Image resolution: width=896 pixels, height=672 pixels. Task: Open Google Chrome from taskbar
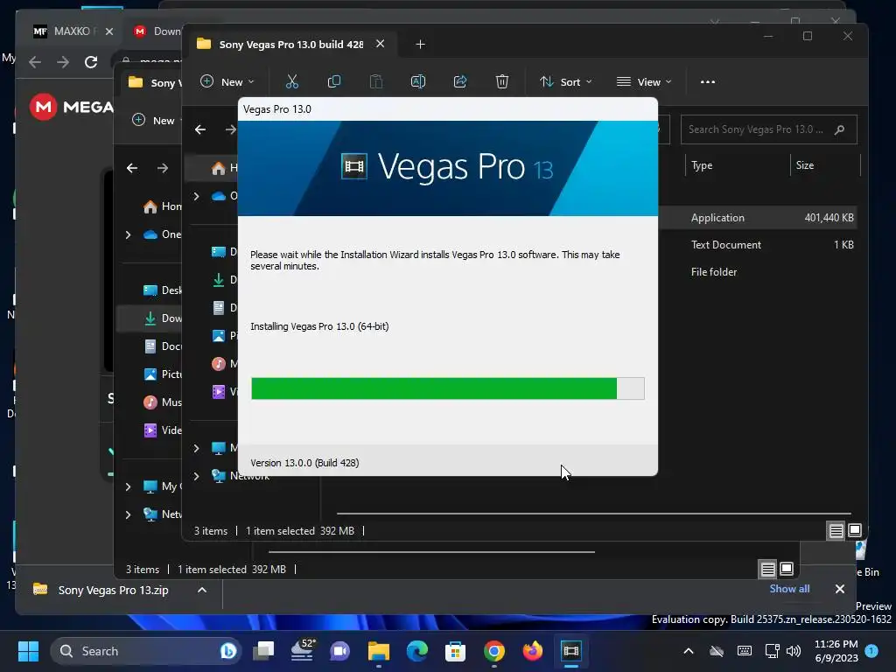click(494, 651)
